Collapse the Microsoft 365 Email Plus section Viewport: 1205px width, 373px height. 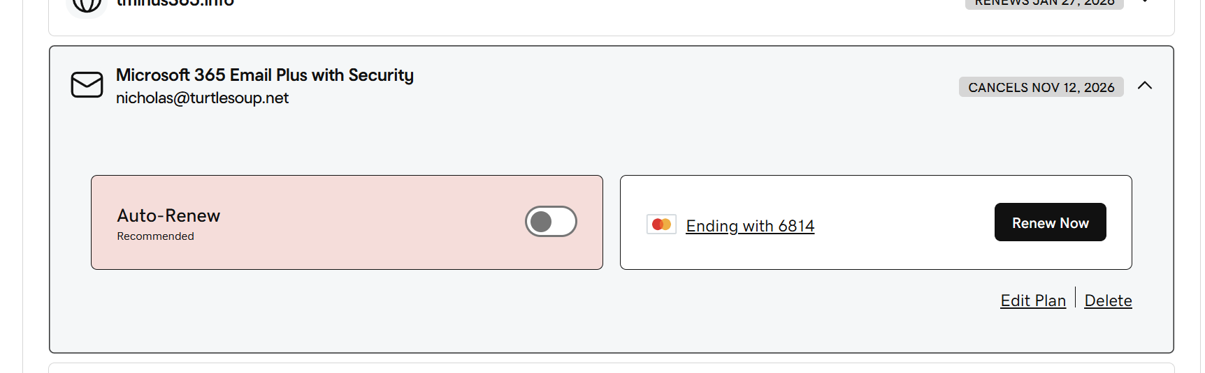[x=1144, y=86]
